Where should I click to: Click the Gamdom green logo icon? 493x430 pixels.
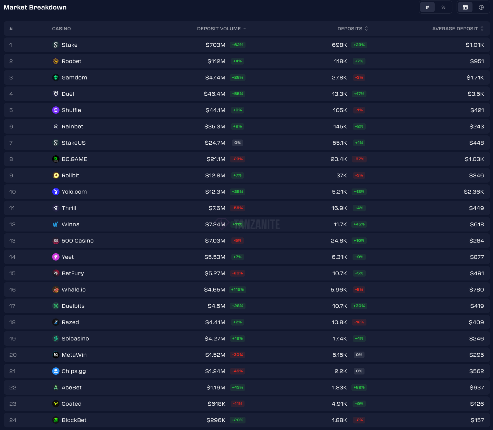point(55,77)
